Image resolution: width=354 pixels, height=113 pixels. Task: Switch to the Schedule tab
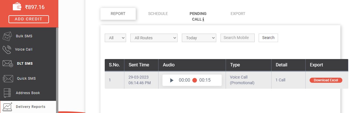tap(158, 14)
